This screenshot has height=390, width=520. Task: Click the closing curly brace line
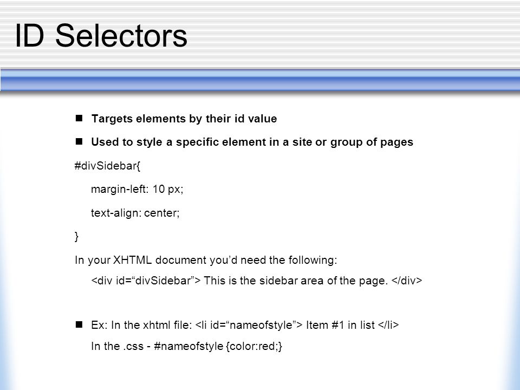[76, 237]
